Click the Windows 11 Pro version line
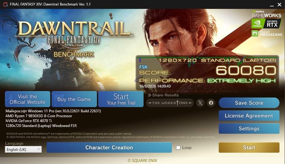The height and width of the screenshot is (164, 285). [53, 111]
